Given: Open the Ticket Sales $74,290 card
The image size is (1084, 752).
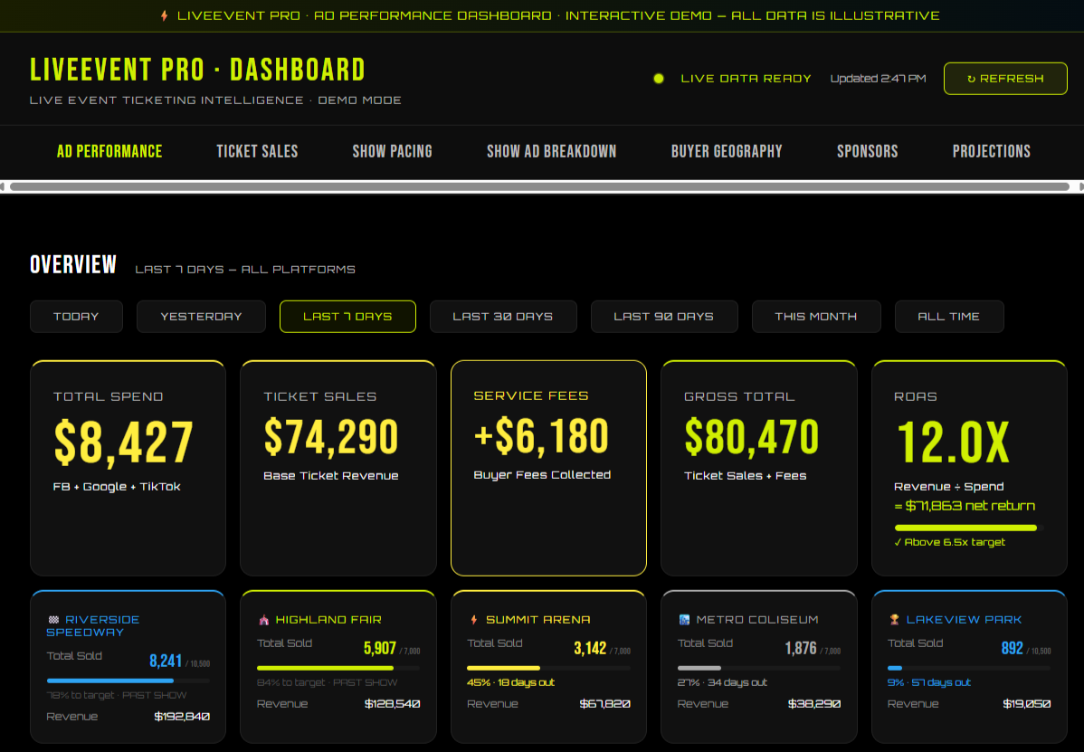Looking at the screenshot, I should [338, 468].
